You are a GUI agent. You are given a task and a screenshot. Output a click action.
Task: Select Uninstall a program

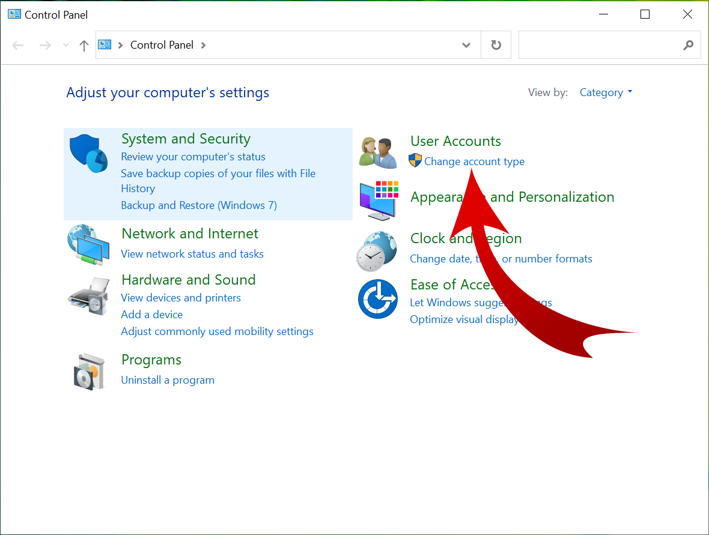(168, 380)
